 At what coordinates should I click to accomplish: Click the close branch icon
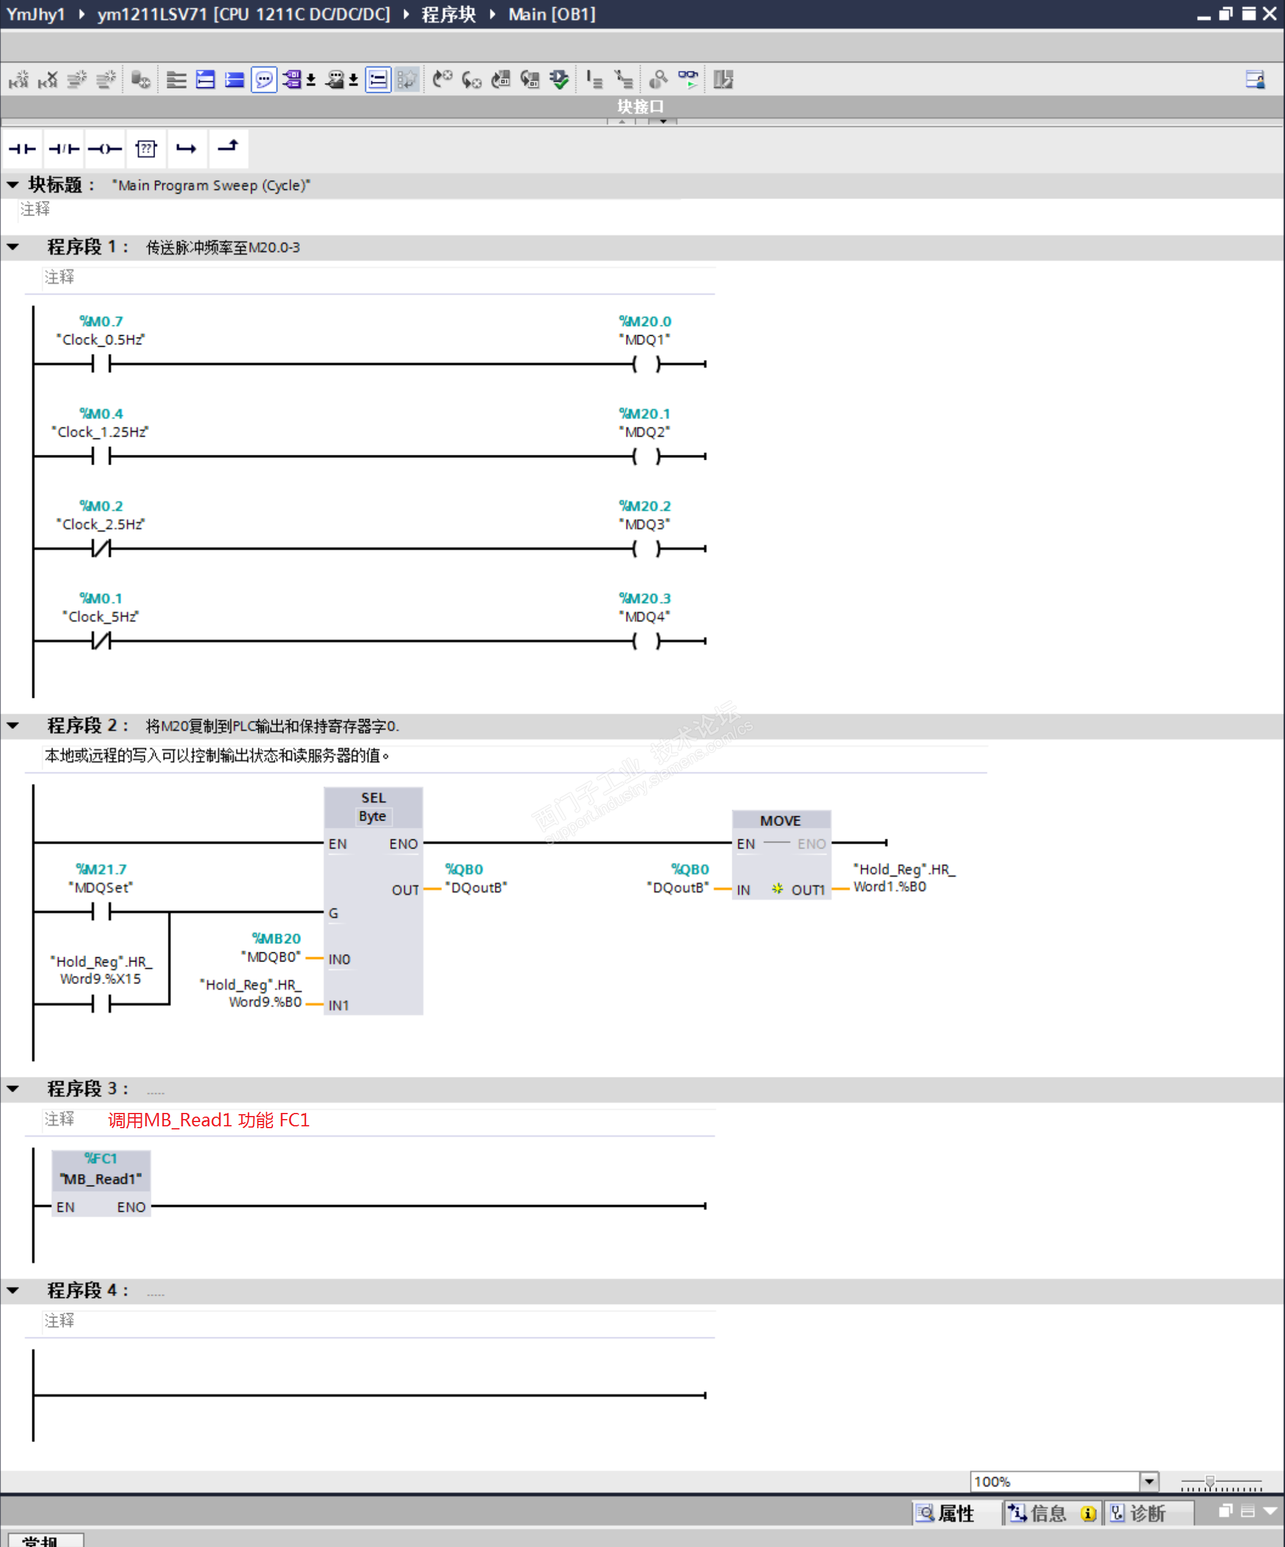coord(228,147)
